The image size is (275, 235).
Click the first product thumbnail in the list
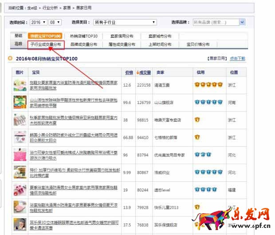(20, 85)
